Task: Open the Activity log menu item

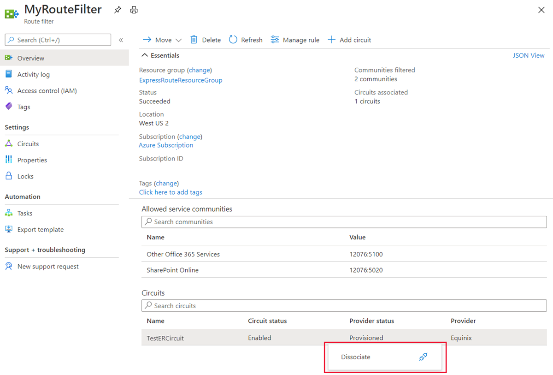Action: [x=33, y=74]
